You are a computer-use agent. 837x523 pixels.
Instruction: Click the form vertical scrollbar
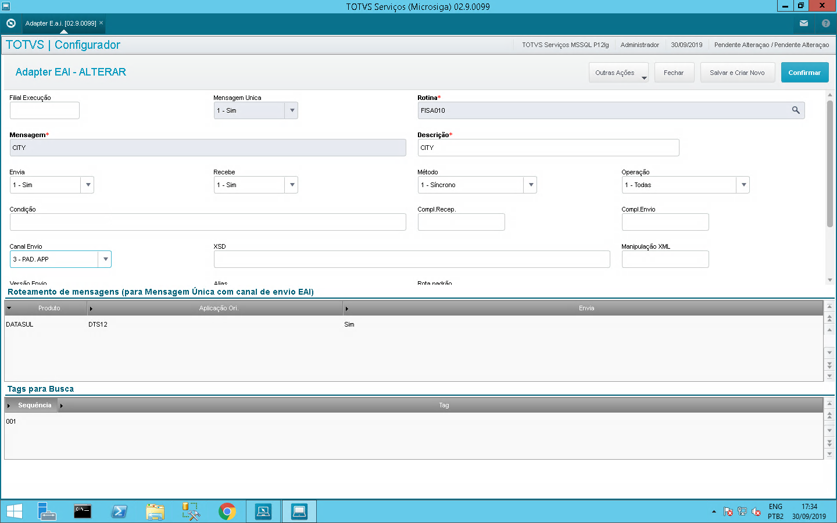(x=830, y=164)
